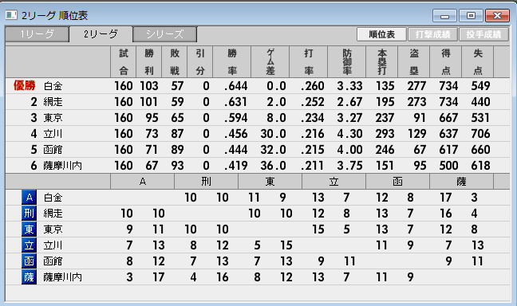Click the 引分 column header
Screen dimensions: 517x306
tap(200, 62)
